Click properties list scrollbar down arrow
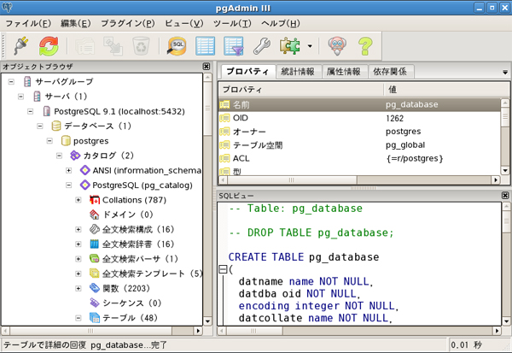Image resolution: width=512 pixels, height=353 pixels. (505, 170)
